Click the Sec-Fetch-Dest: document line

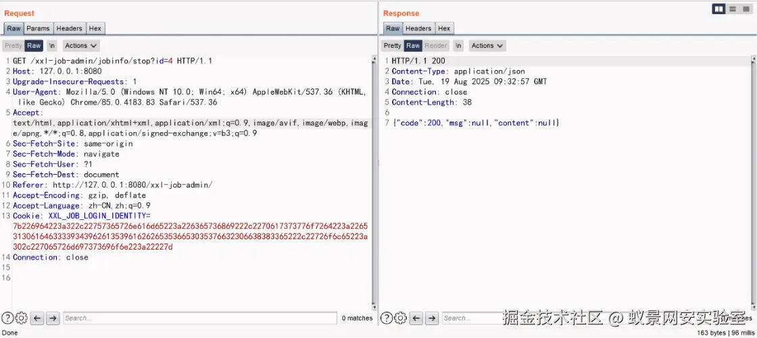[x=66, y=175]
